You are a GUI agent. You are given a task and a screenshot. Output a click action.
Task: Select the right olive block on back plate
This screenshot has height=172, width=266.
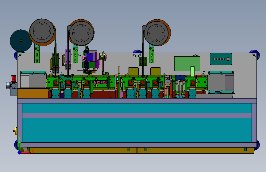(155, 71)
